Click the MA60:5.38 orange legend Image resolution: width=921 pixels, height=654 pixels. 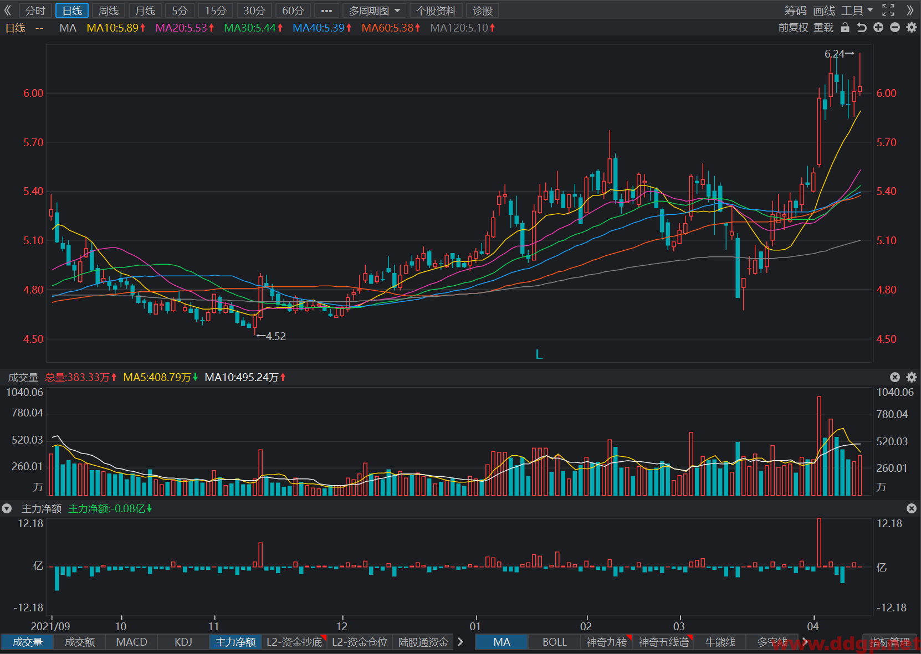coord(391,28)
